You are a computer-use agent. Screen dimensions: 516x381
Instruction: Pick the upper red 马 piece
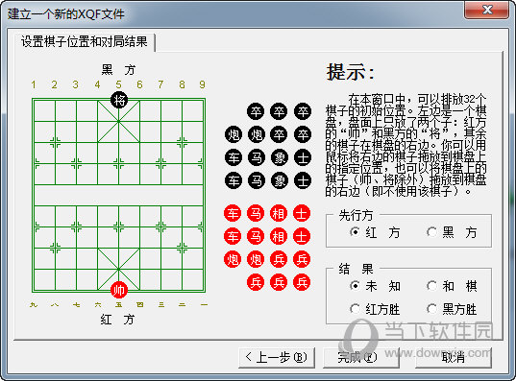pyautogui.click(x=256, y=213)
